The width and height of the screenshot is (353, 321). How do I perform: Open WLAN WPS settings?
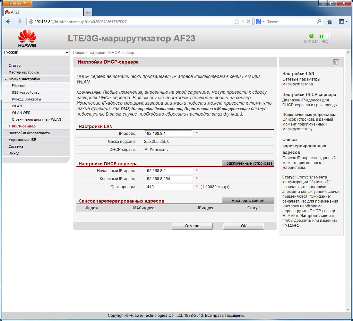click(x=36, y=113)
